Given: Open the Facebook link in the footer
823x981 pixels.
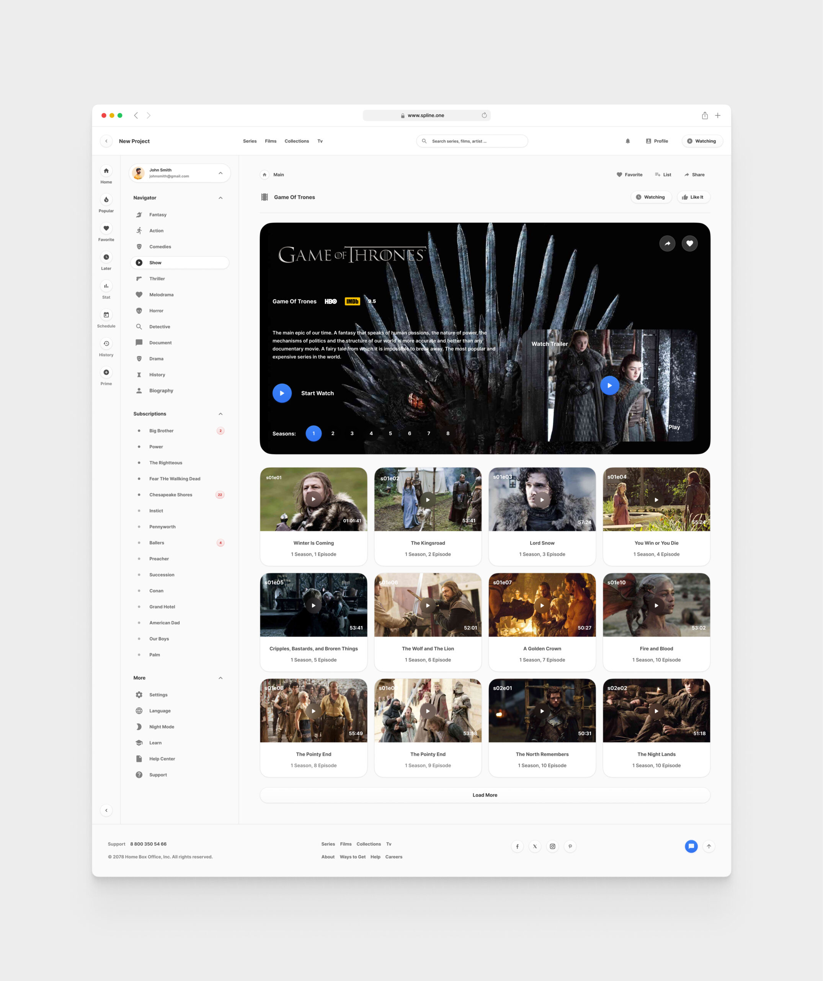Looking at the screenshot, I should [518, 846].
